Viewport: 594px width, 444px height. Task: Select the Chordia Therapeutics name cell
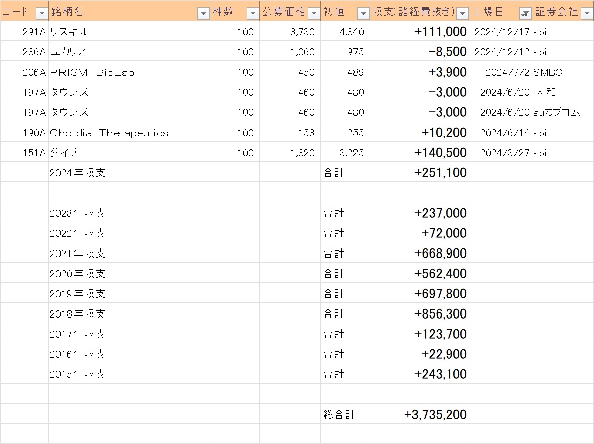(x=129, y=132)
